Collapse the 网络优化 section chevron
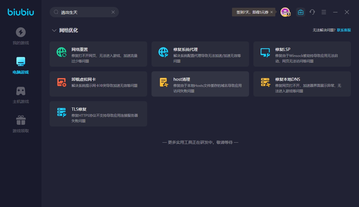Screen dimensions: 359x207 coord(54,30)
